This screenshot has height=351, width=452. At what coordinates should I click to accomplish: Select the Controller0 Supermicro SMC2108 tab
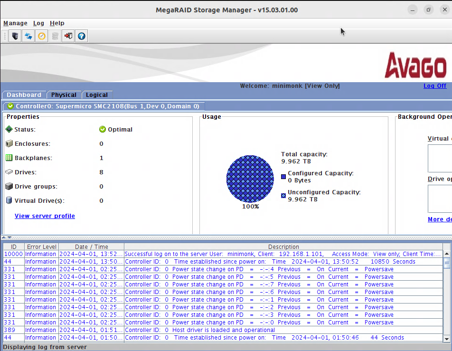click(104, 106)
